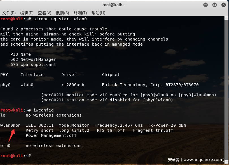This screenshot has width=229, height=165.
Task: Click the 'rt2800usb' driver value
Action: point(73,85)
